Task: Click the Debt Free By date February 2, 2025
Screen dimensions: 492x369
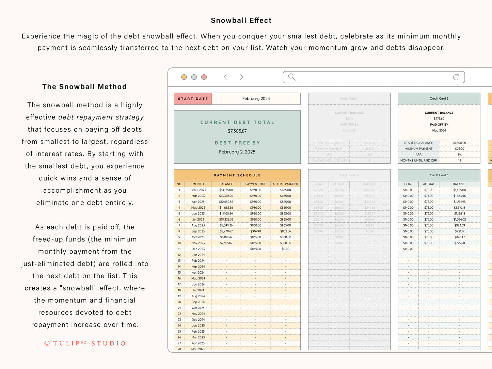Action: (x=237, y=152)
